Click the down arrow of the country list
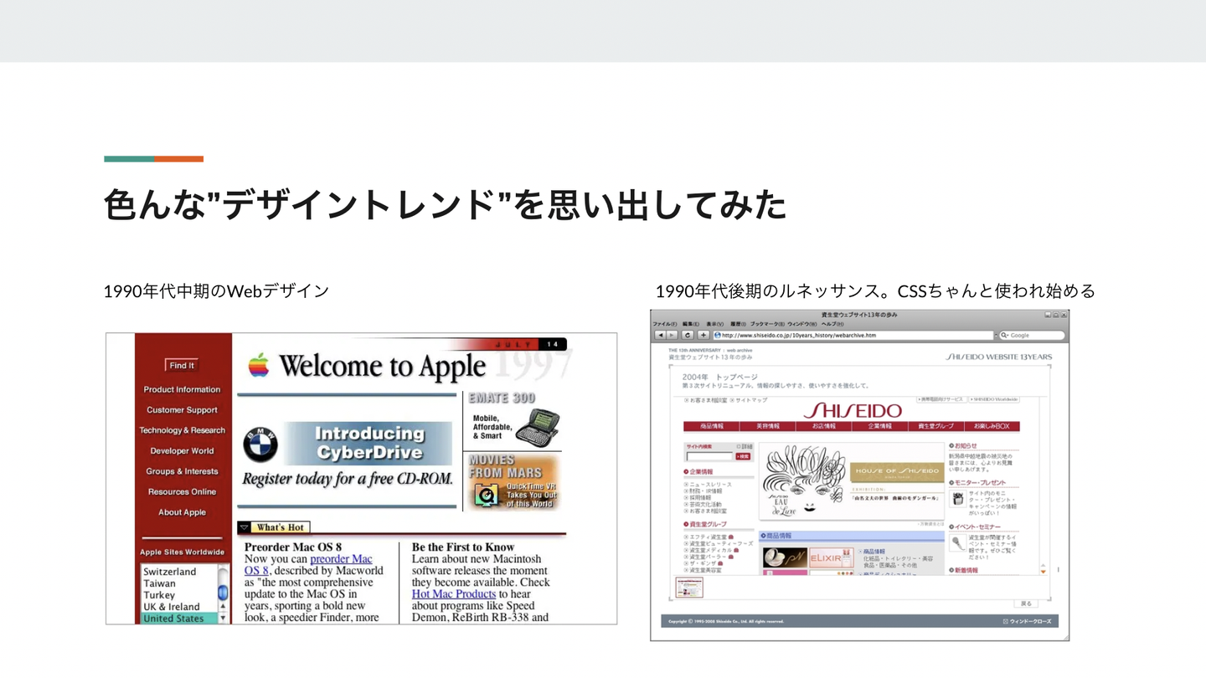1206x678 pixels. click(223, 618)
